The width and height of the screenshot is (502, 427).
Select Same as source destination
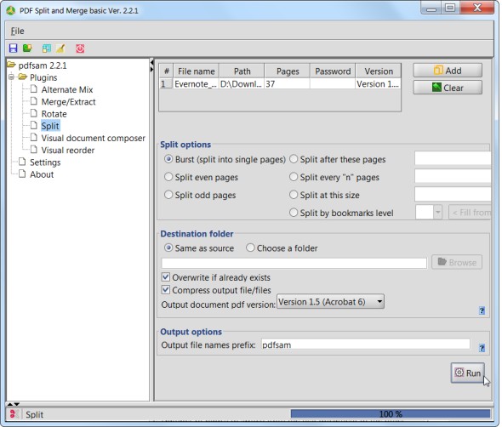(168, 248)
